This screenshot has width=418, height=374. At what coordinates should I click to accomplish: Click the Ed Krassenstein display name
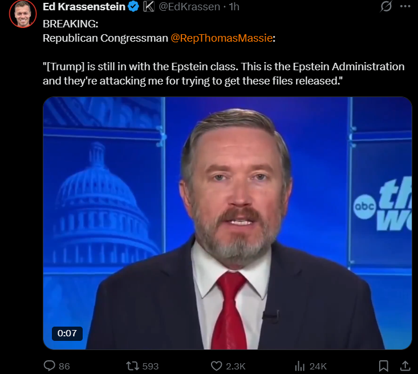coord(84,7)
